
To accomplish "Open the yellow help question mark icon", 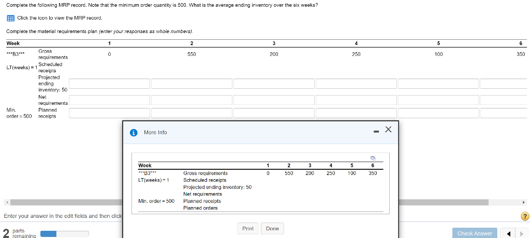I will (x=525, y=216).
